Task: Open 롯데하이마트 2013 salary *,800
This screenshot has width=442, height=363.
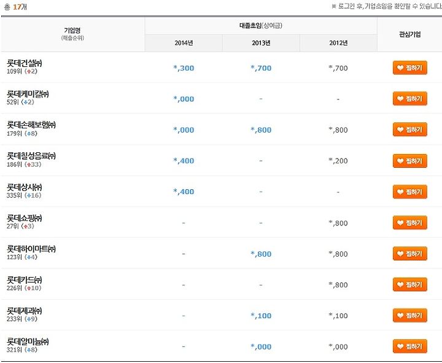Action: [x=261, y=254]
